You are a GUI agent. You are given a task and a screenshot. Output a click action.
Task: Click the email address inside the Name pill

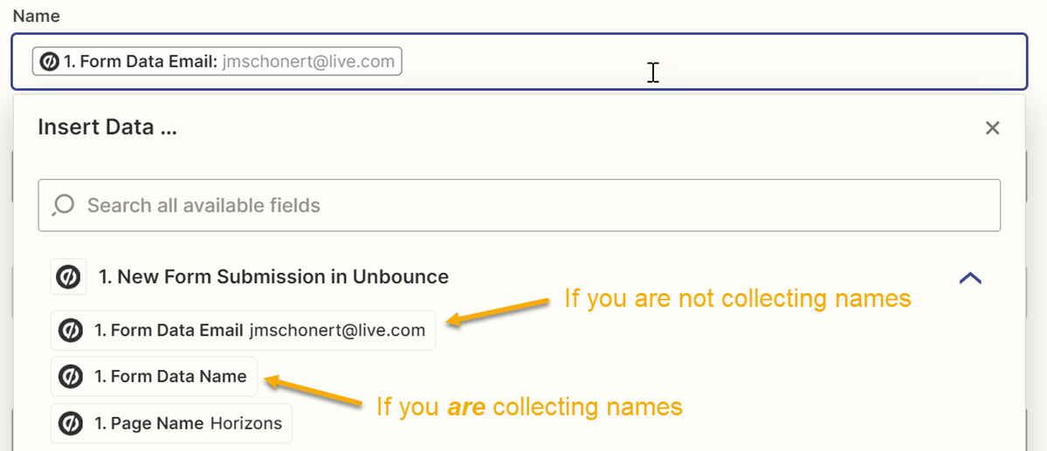308,62
